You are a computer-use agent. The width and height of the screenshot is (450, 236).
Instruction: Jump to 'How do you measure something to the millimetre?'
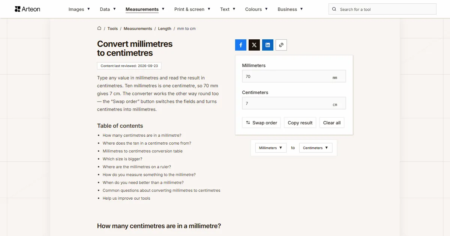149,175
